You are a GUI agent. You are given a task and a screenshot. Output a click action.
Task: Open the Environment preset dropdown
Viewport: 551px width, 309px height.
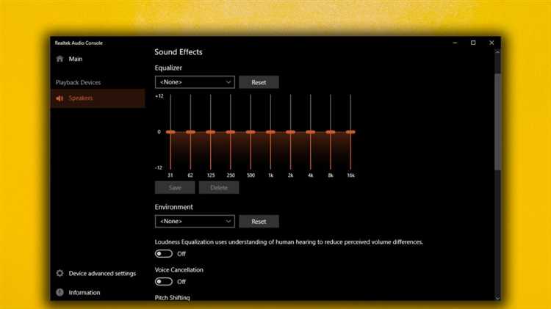[x=195, y=221]
